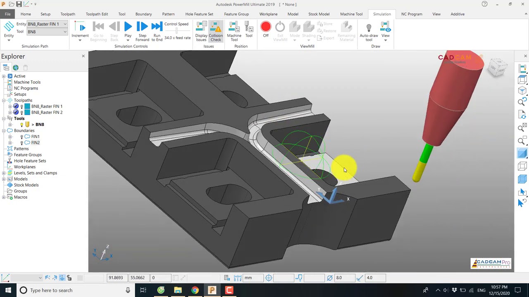Open Display Issues tool
The width and height of the screenshot is (529, 297).
tap(201, 31)
